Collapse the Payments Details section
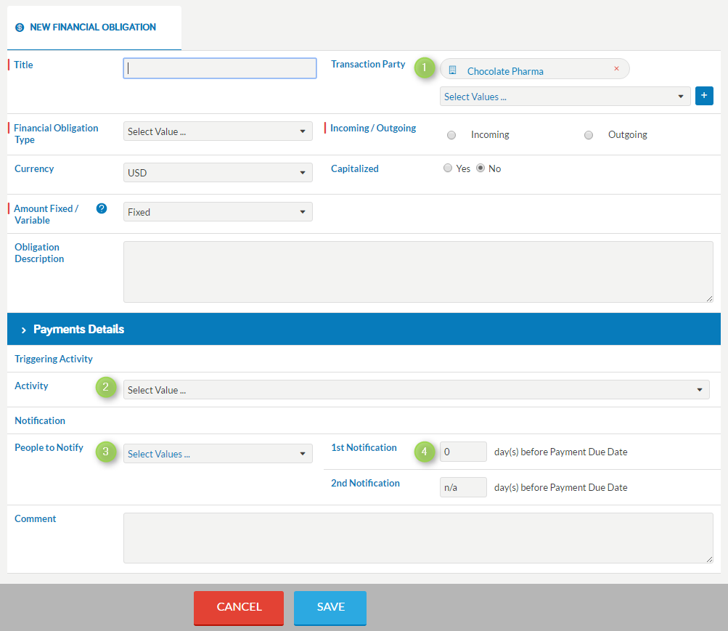728x631 pixels. pyautogui.click(x=364, y=329)
